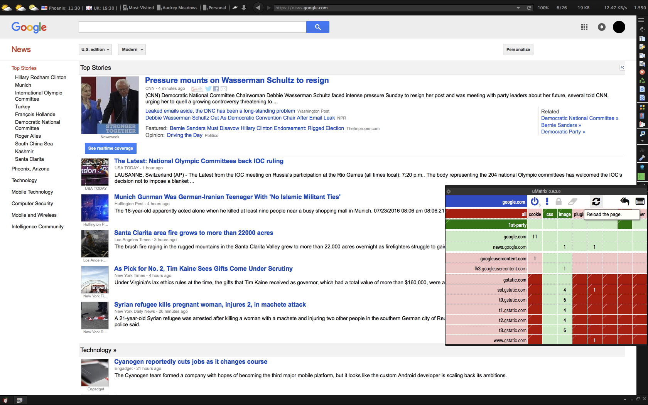
Task: Select Intelligence Community in sidebar
Action: (37, 226)
